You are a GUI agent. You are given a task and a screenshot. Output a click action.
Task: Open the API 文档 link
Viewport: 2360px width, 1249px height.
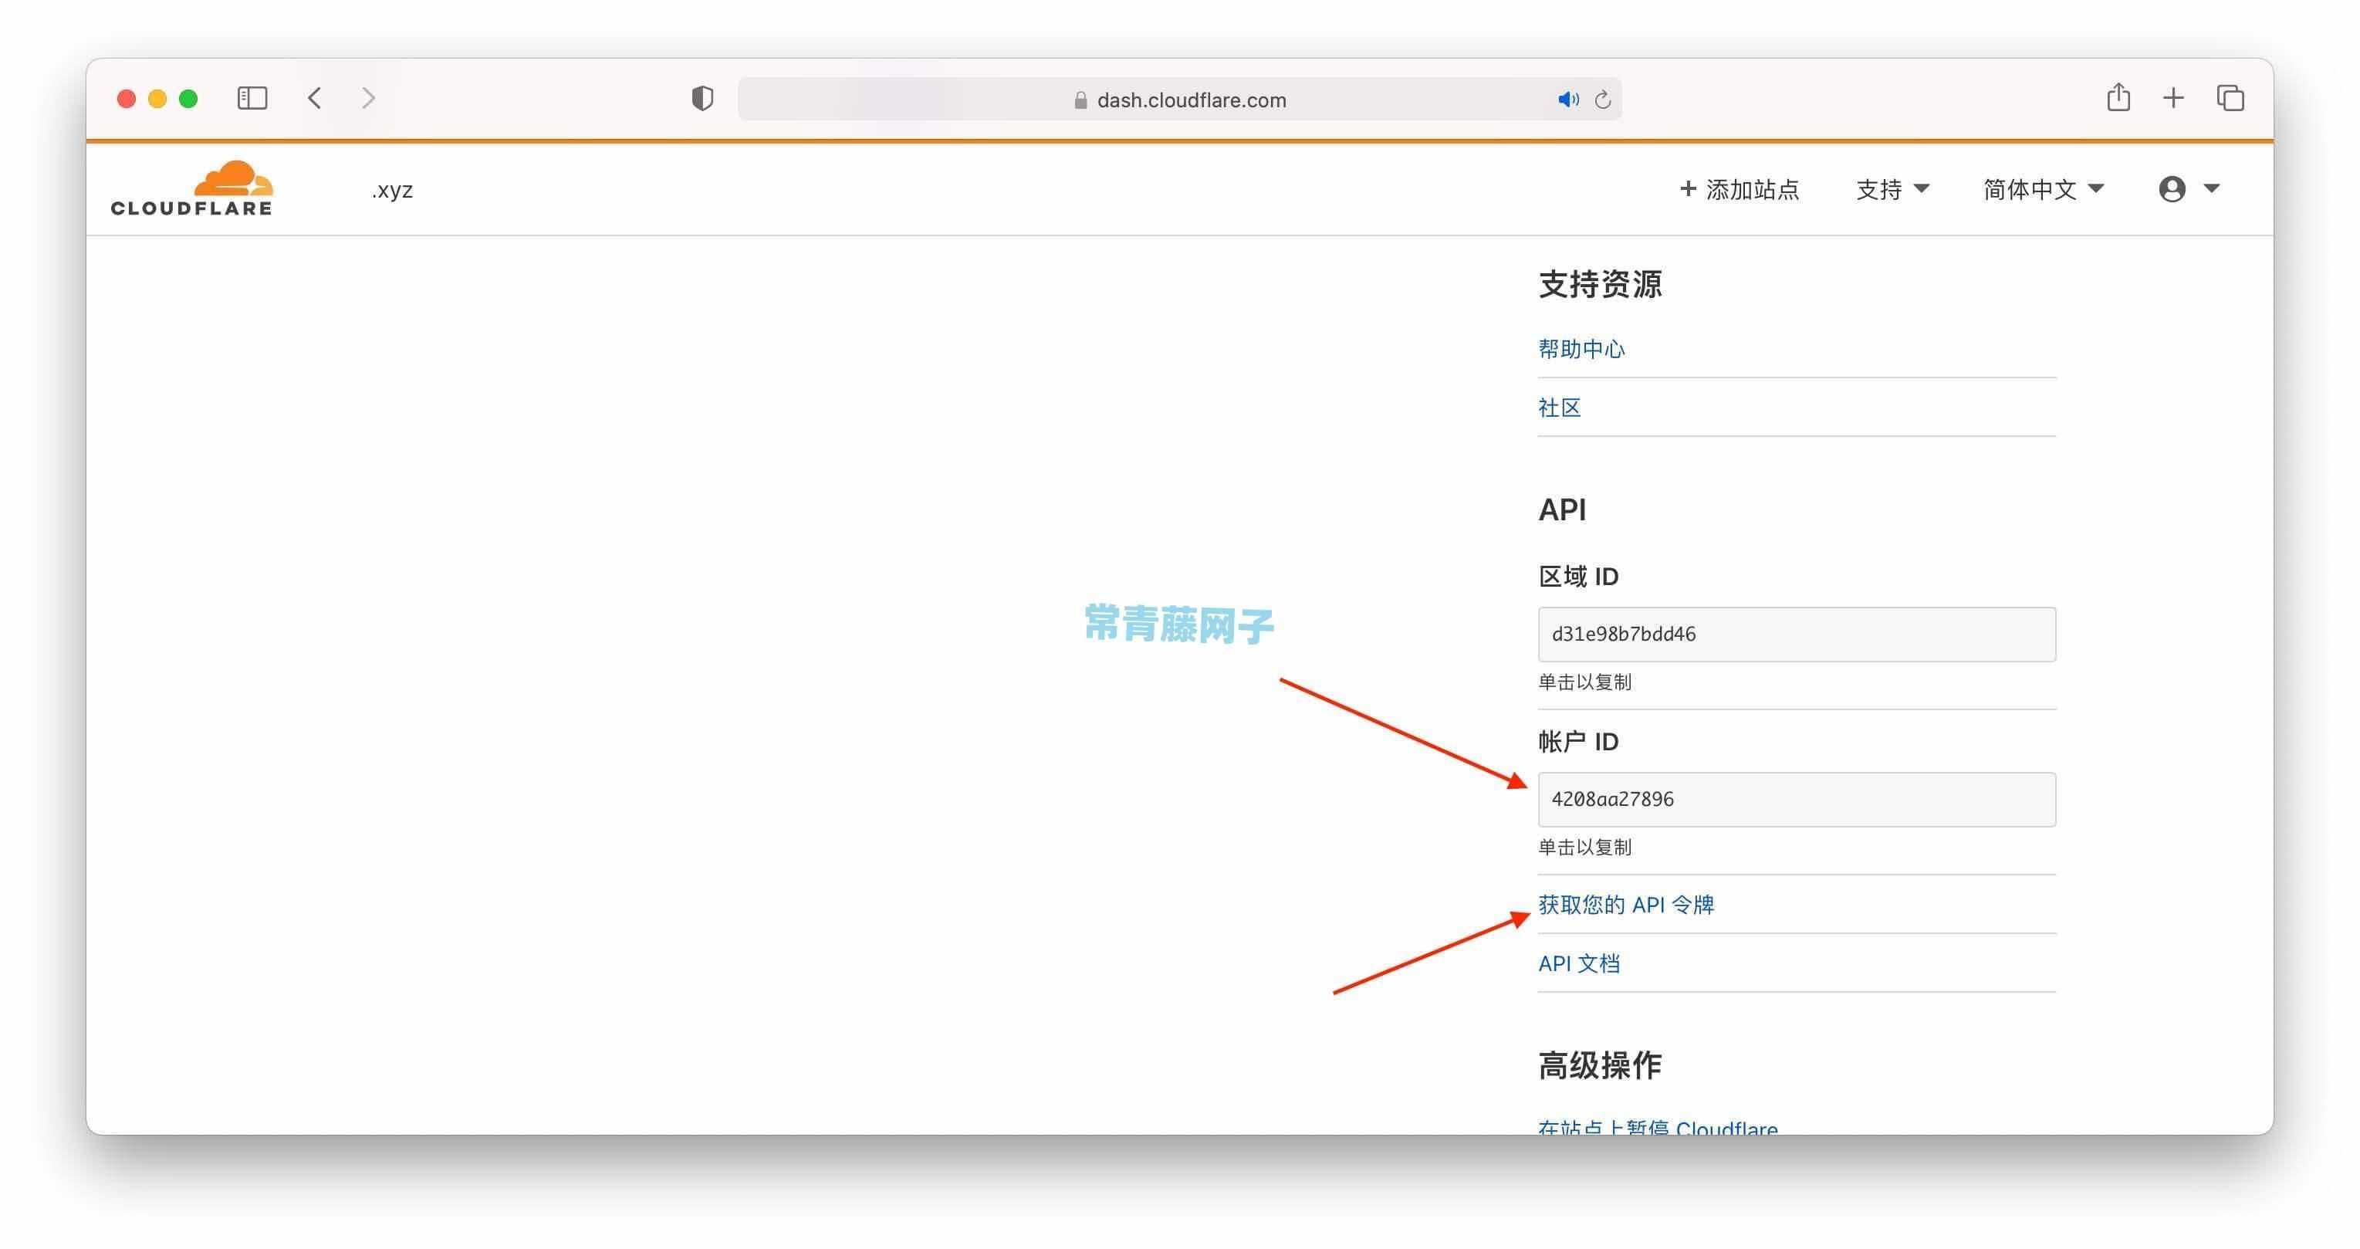click(1578, 963)
